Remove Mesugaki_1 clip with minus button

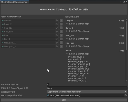(61, 43)
